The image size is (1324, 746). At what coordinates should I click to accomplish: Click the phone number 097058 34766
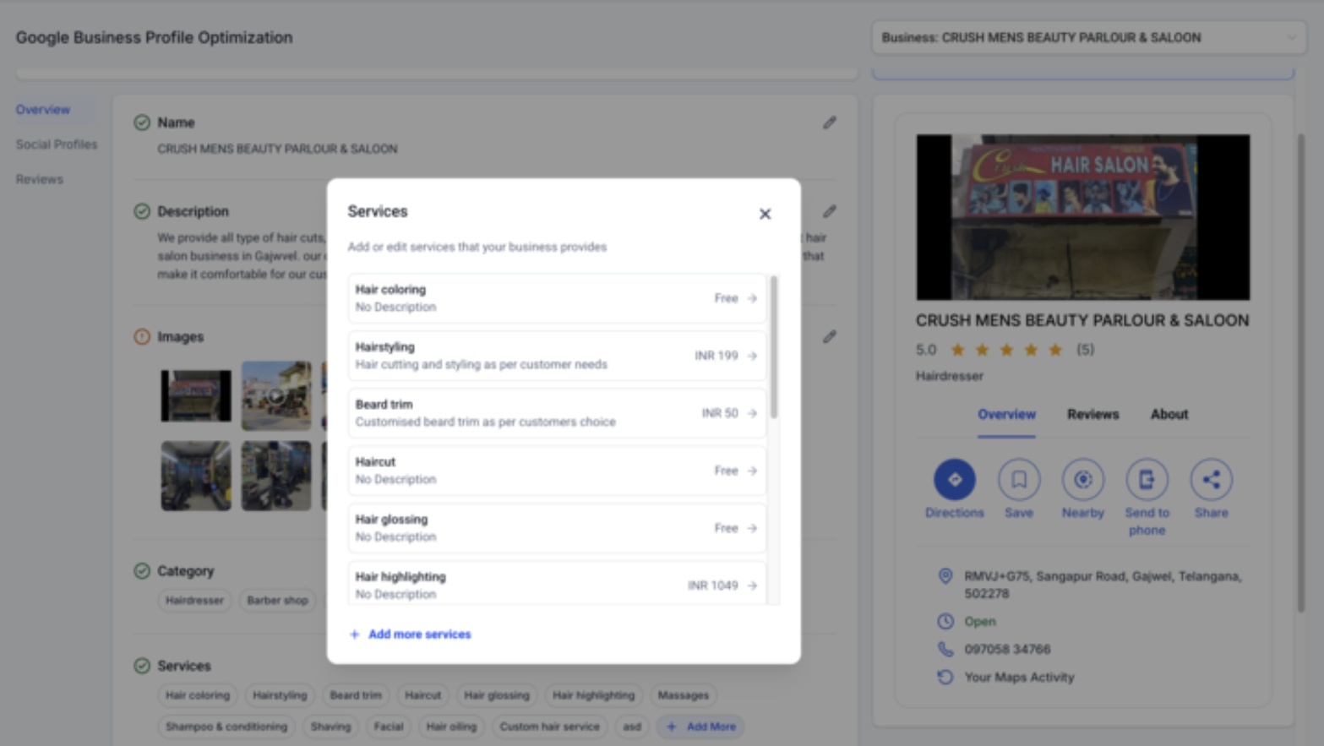coord(1007,650)
